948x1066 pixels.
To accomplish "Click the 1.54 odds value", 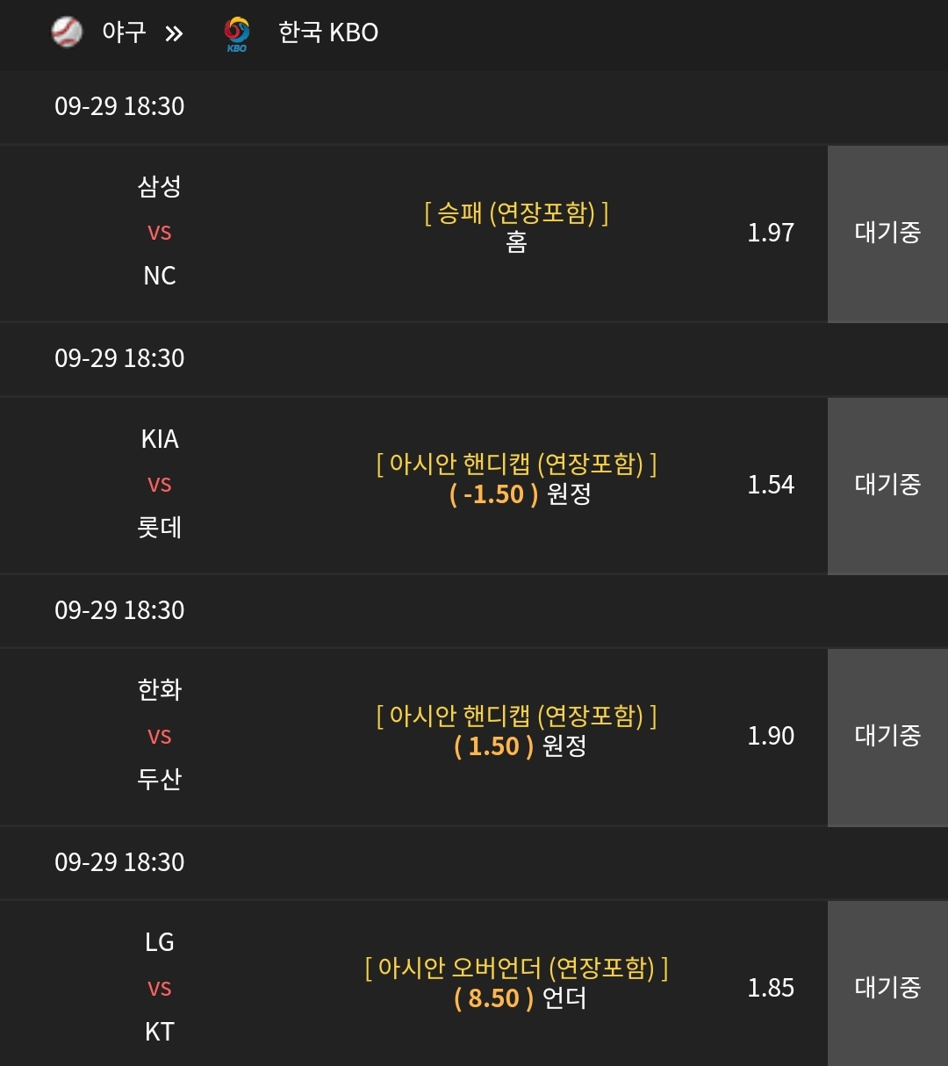I will tap(771, 485).
